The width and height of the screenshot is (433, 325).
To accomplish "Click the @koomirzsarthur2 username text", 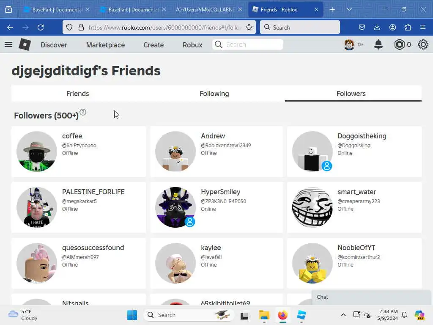I will coord(359,257).
